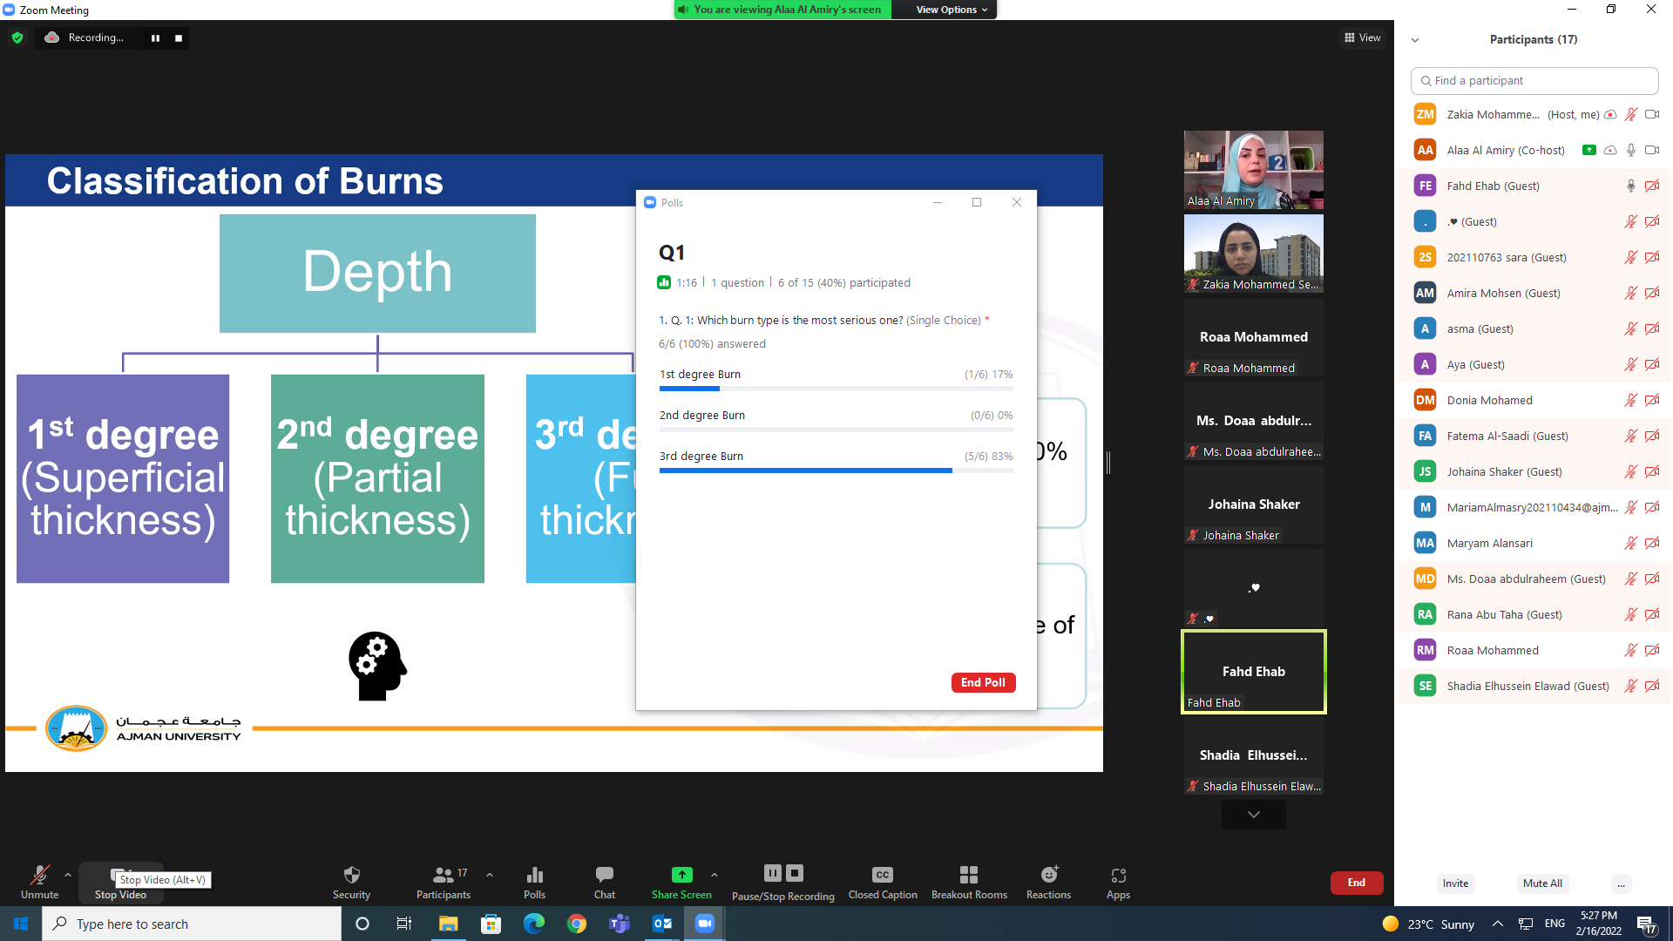1673x941 pixels.
Task: Open the Apps icon
Action: [1118, 876]
